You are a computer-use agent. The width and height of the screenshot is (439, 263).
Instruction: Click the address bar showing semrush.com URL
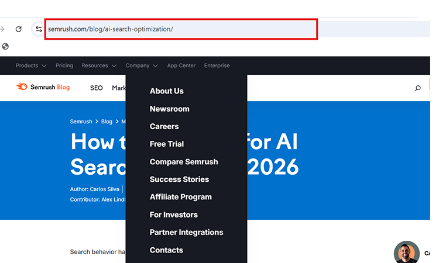point(181,29)
